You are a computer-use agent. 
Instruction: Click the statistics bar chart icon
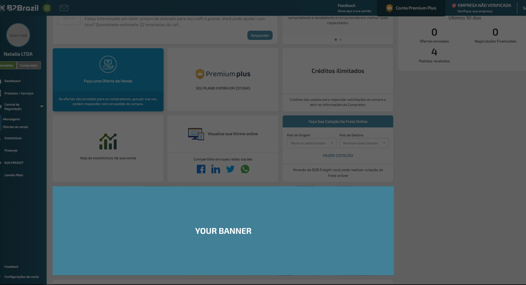(108, 141)
